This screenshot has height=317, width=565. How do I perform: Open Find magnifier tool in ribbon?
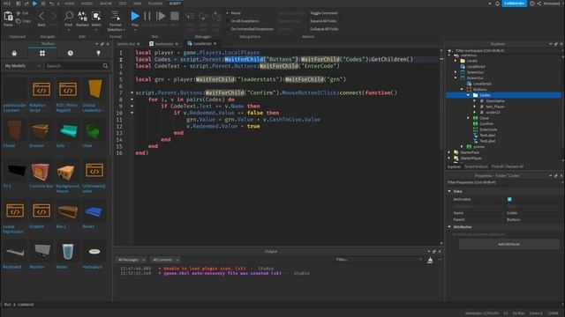tap(69, 16)
